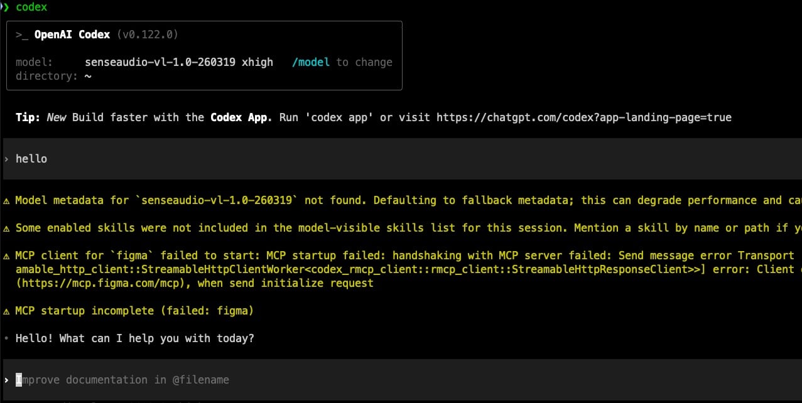Click the version label '(v0.122.0)'
Screen dimensions: 802x403
click(148, 35)
